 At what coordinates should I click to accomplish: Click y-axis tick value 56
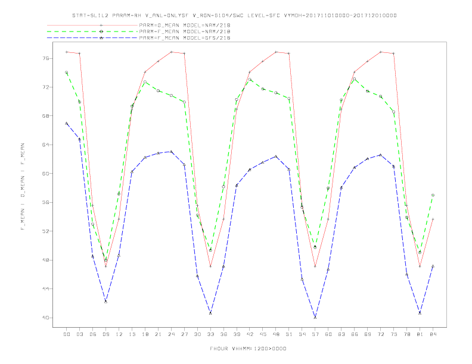click(x=45, y=202)
